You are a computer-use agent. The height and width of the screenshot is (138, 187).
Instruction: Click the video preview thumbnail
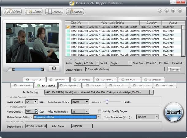click(32, 43)
